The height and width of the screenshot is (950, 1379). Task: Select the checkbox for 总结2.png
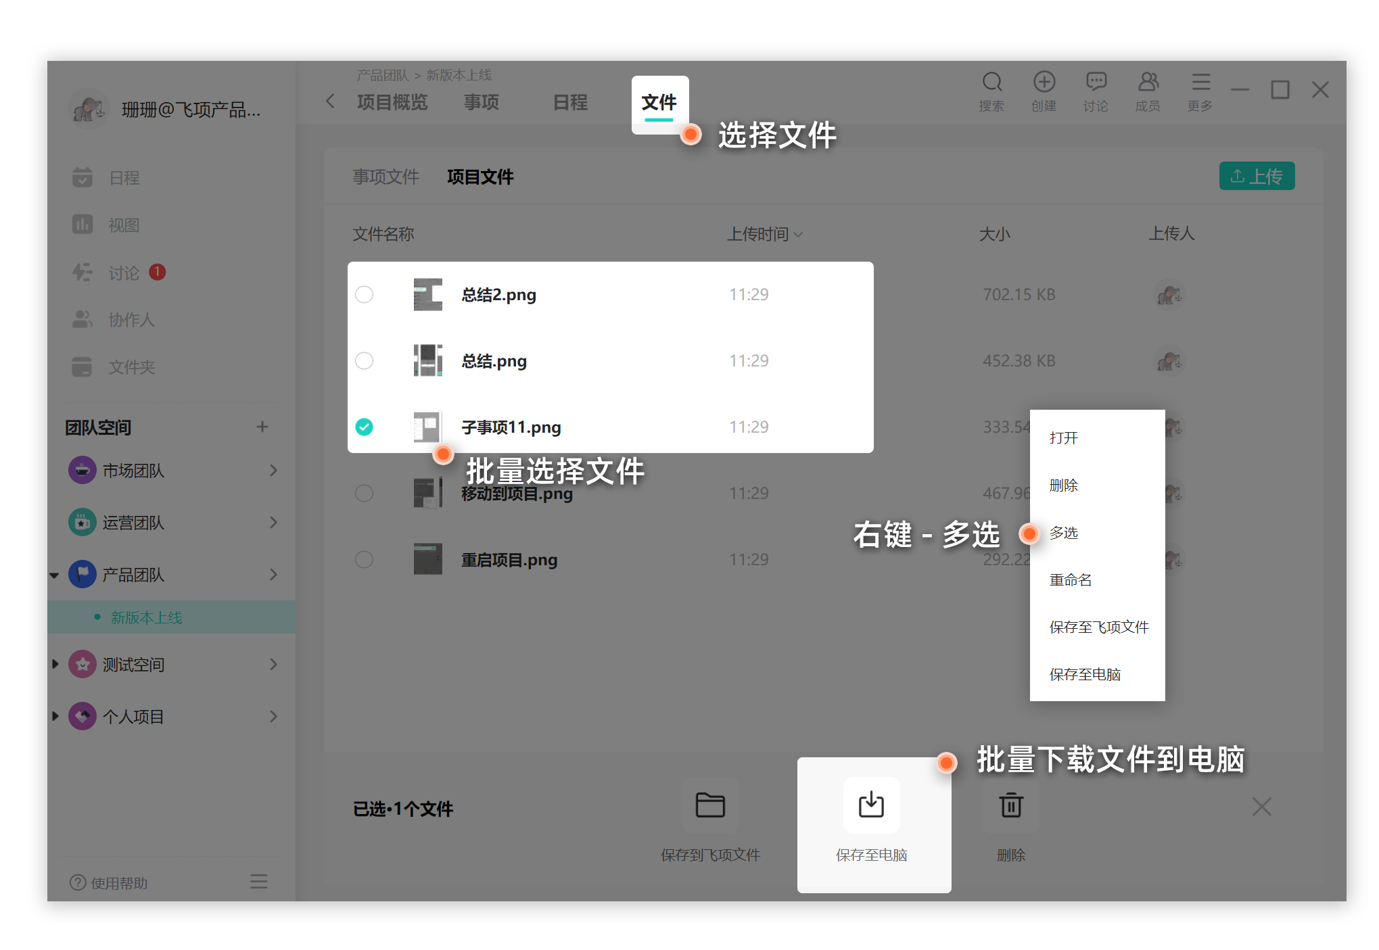[x=365, y=295]
